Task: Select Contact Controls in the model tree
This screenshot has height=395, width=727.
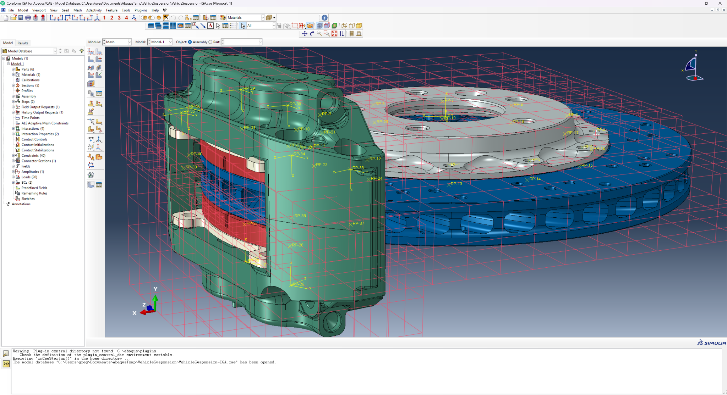Action: point(34,139)
